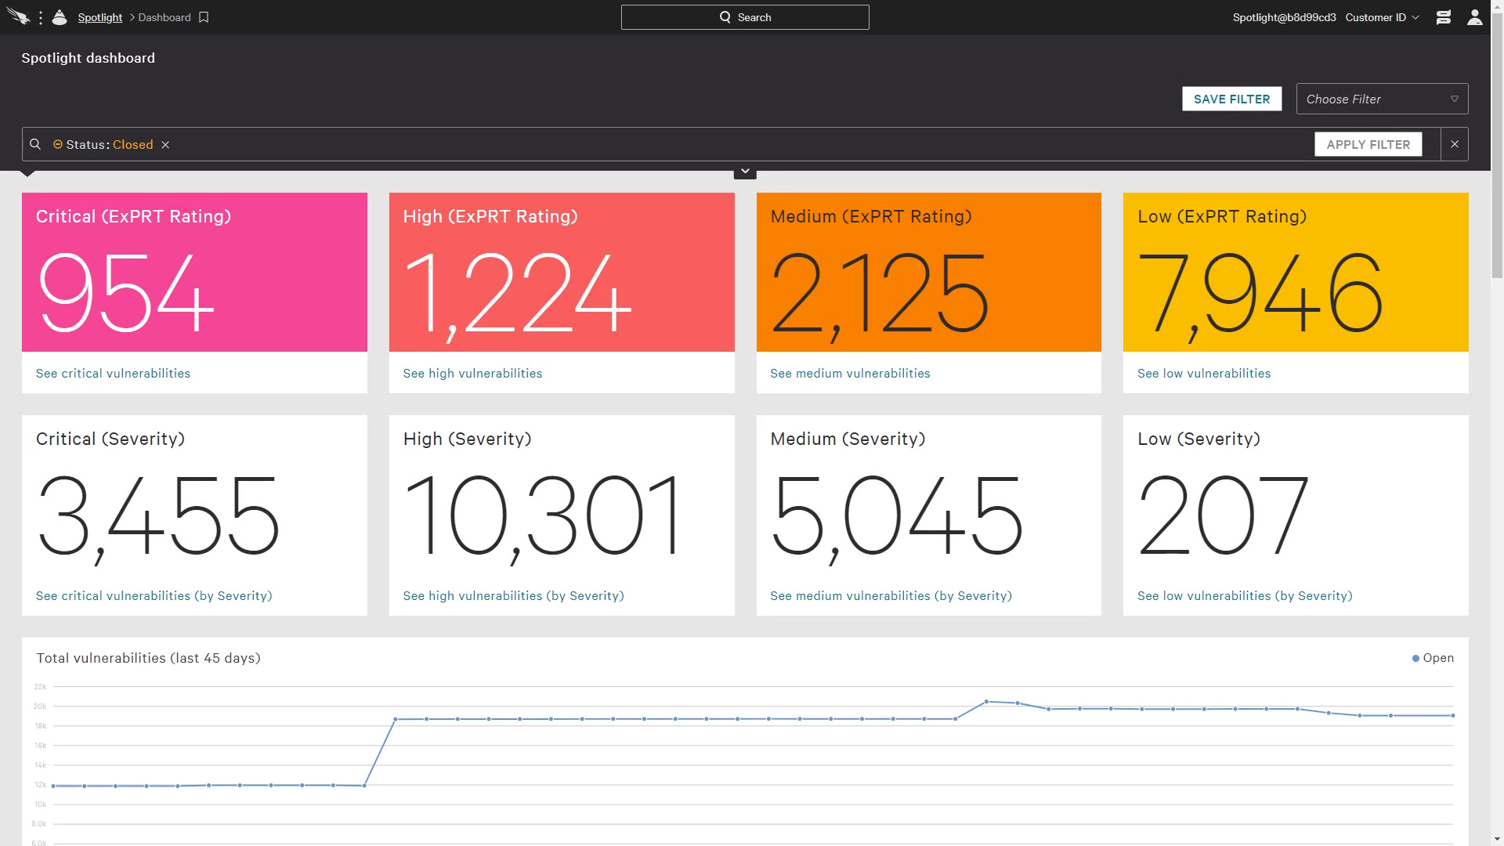Click the Save Filter button

pyautogui.click(x=1231, y=99)
